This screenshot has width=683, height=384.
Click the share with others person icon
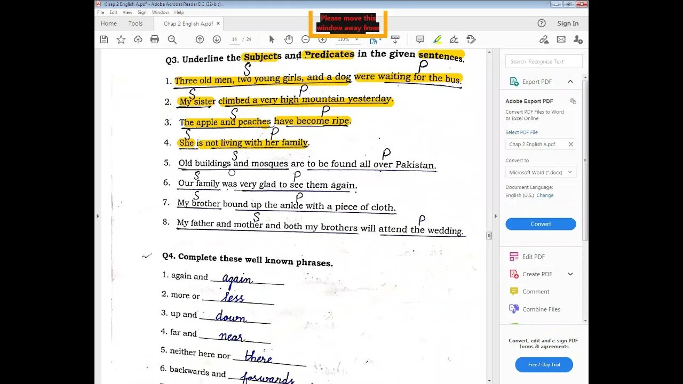[578, 39]
